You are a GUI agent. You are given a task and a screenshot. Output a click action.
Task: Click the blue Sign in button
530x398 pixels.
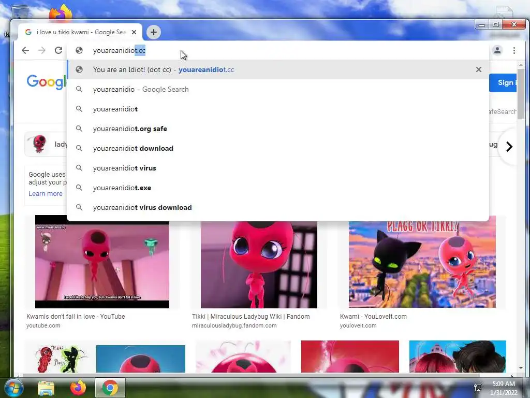(x=503, y=82)
